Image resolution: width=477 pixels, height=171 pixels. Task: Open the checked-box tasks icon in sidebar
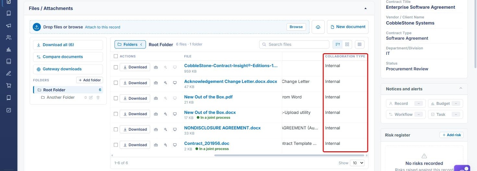coord(9,110)
